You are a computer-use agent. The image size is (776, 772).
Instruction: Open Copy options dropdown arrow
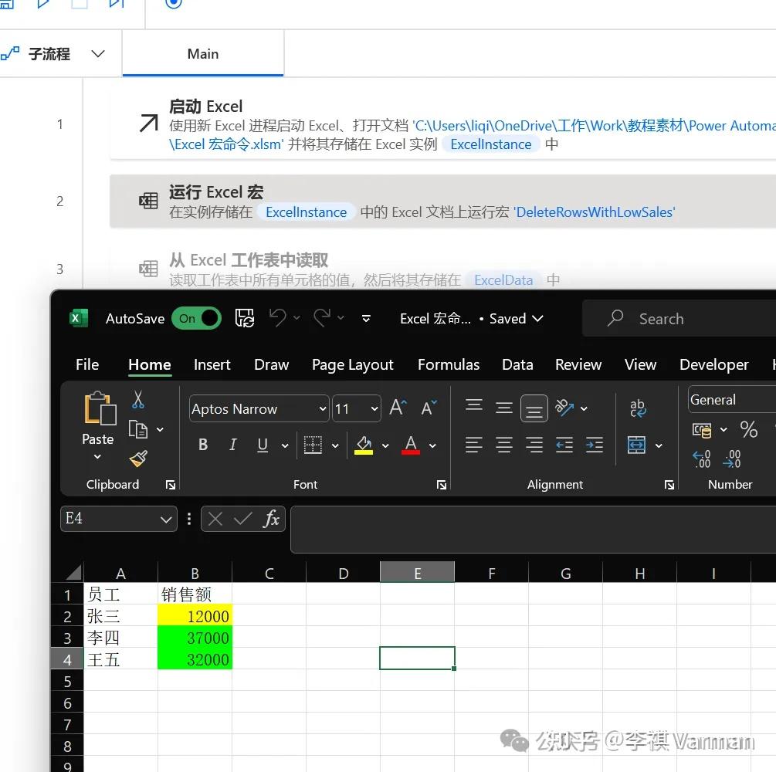pyautogui.click(x=160, y=429)
